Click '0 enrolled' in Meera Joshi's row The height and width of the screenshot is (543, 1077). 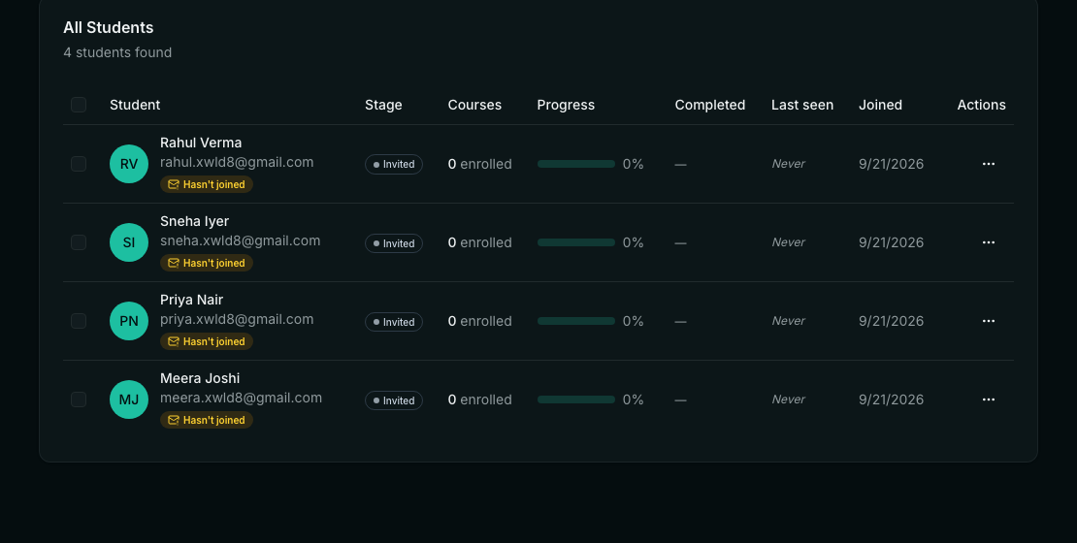tap(480, 399)
